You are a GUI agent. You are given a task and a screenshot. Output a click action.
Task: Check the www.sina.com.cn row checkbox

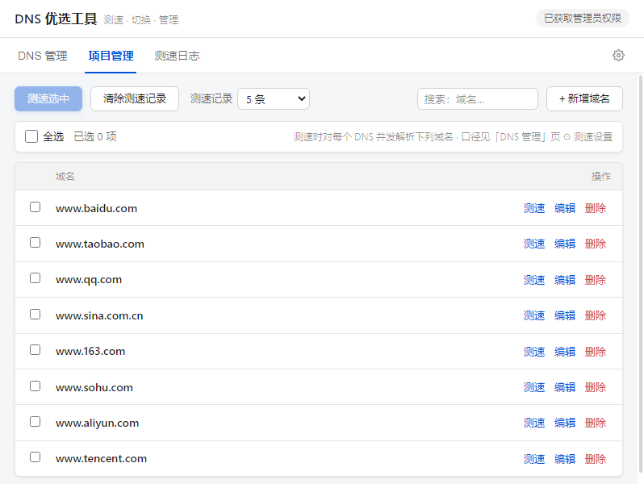36,315
